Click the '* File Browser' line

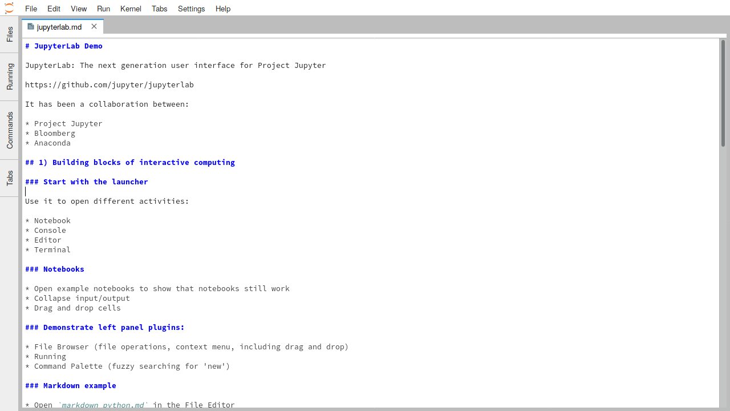(x=187, y=346)
